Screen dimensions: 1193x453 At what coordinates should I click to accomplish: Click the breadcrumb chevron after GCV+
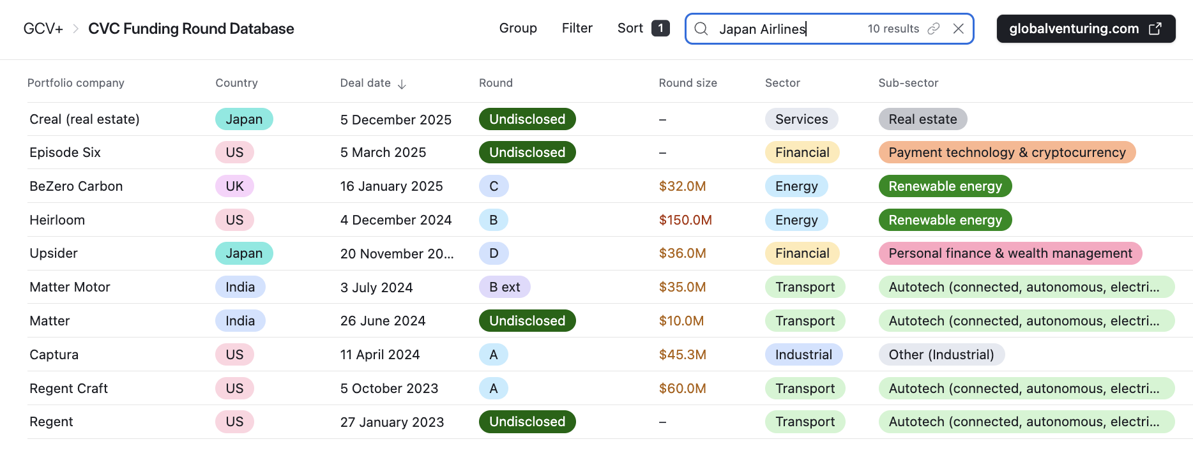(75, 29)
